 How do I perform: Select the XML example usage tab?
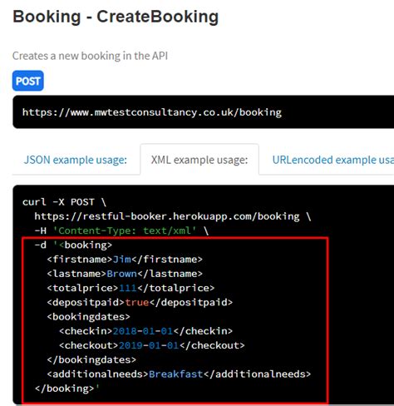click(199, 160)
